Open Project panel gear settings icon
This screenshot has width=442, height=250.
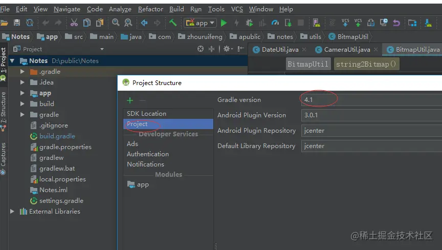[228, 49]
